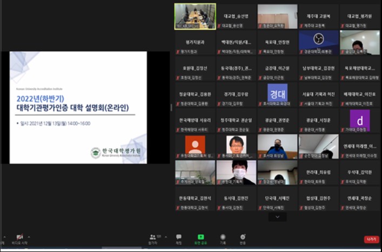
Task: Click the red Leave meeting button
Action: (371, 239)
